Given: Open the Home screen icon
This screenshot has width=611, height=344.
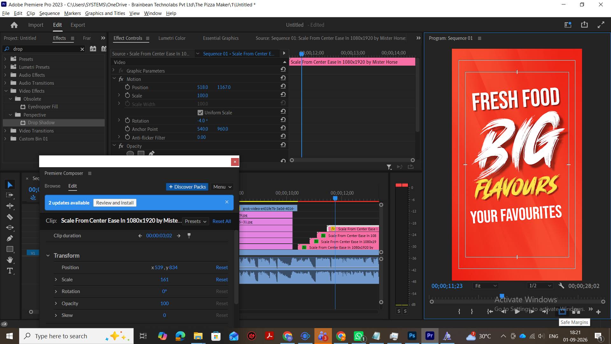Looking at the screenshot, I should click(x=14, y=25).
